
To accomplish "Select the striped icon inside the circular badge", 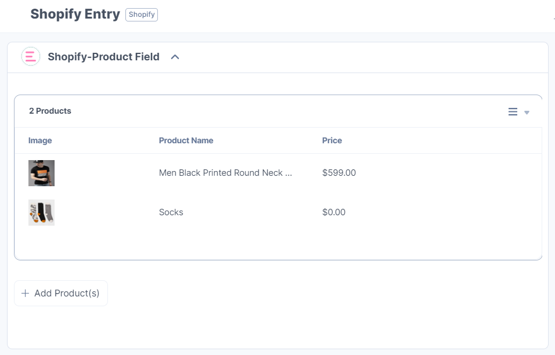I will 30,56.
